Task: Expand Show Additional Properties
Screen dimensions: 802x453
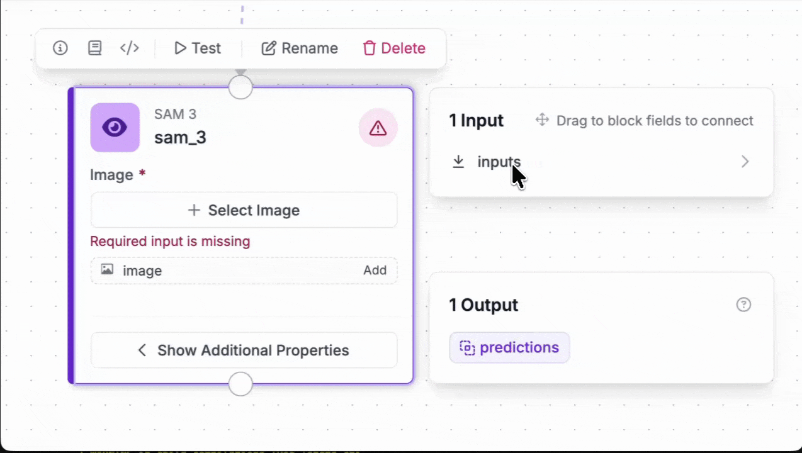Action: pos(244,350)
